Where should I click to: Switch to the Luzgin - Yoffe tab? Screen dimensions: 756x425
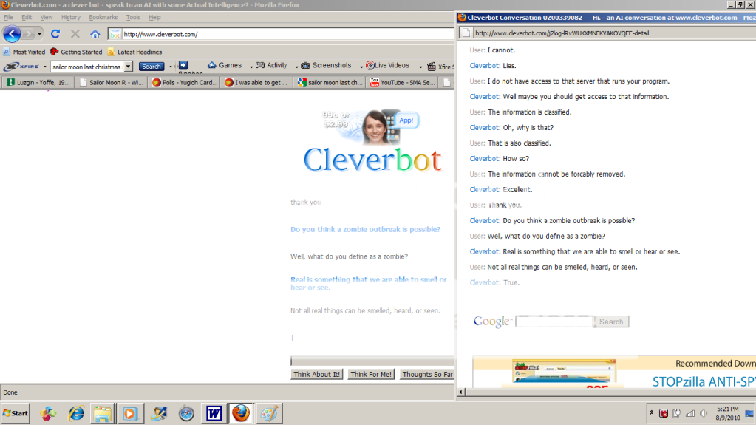[x=38, y=83]
